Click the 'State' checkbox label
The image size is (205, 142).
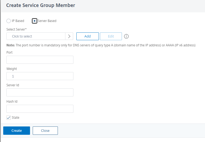16,118
